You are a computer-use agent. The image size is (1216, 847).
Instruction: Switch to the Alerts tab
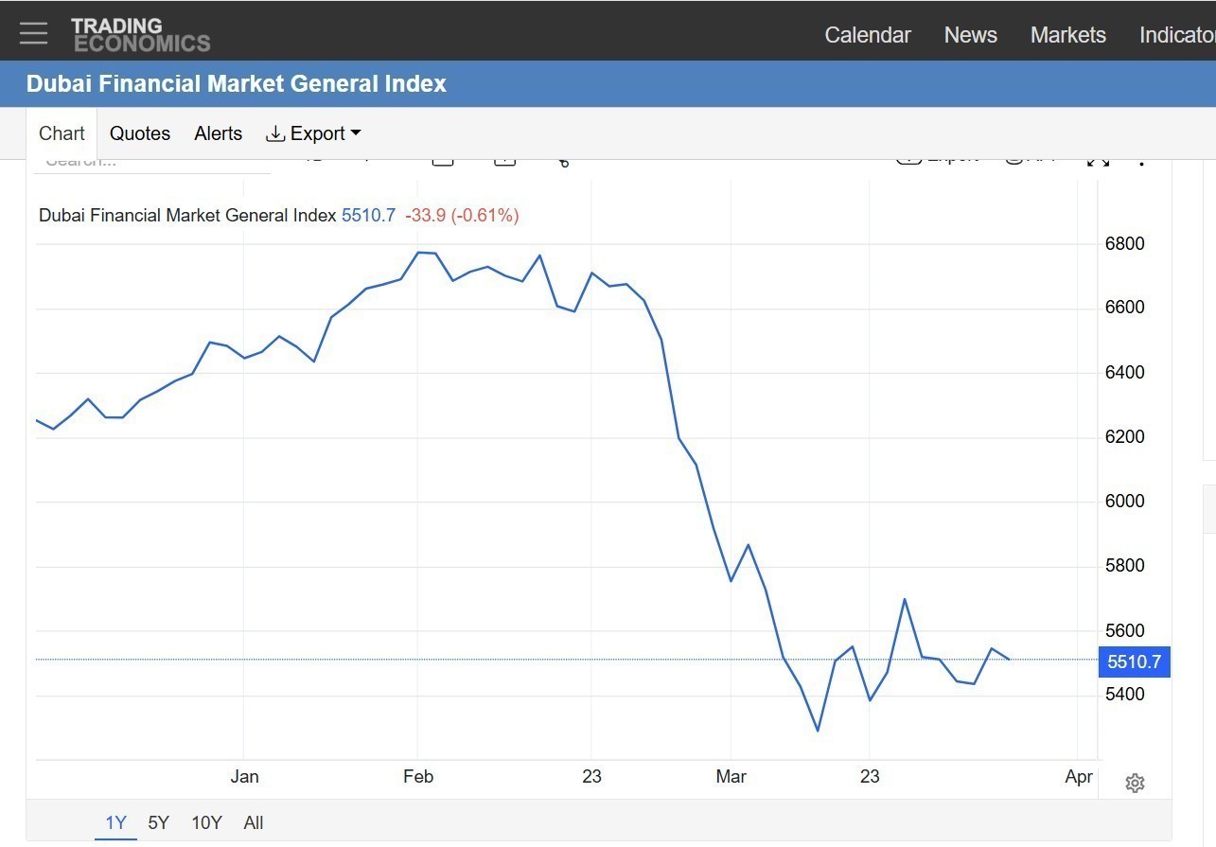218,133
